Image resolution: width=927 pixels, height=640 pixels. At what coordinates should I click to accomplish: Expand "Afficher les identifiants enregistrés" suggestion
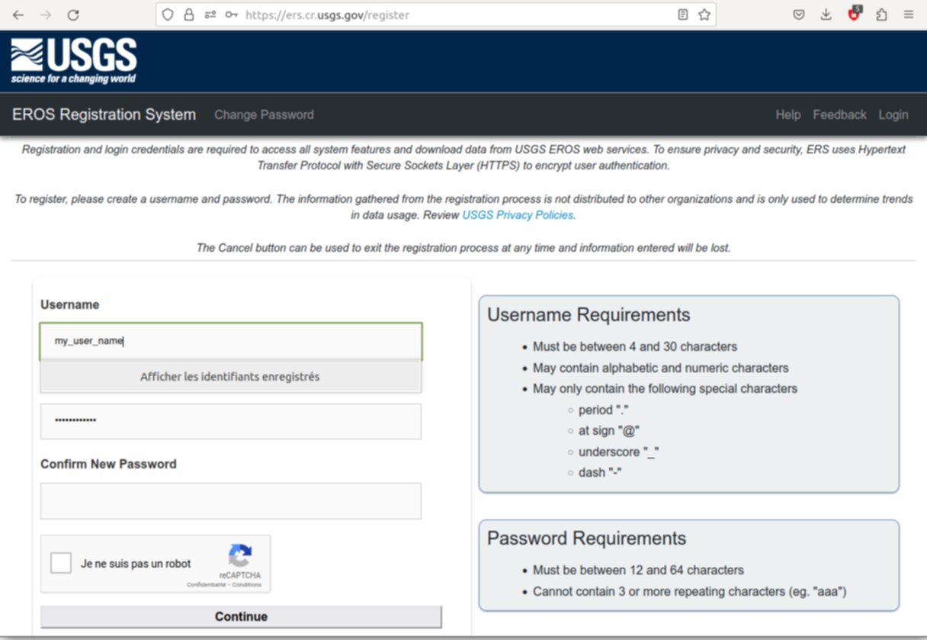tap(230, 377)
